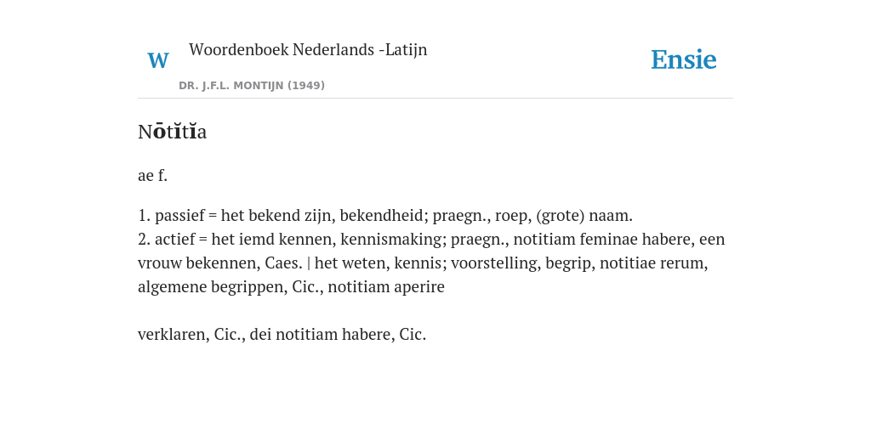Click definition two starting 'actief'

pyautogui.click(x=431, y=263)
